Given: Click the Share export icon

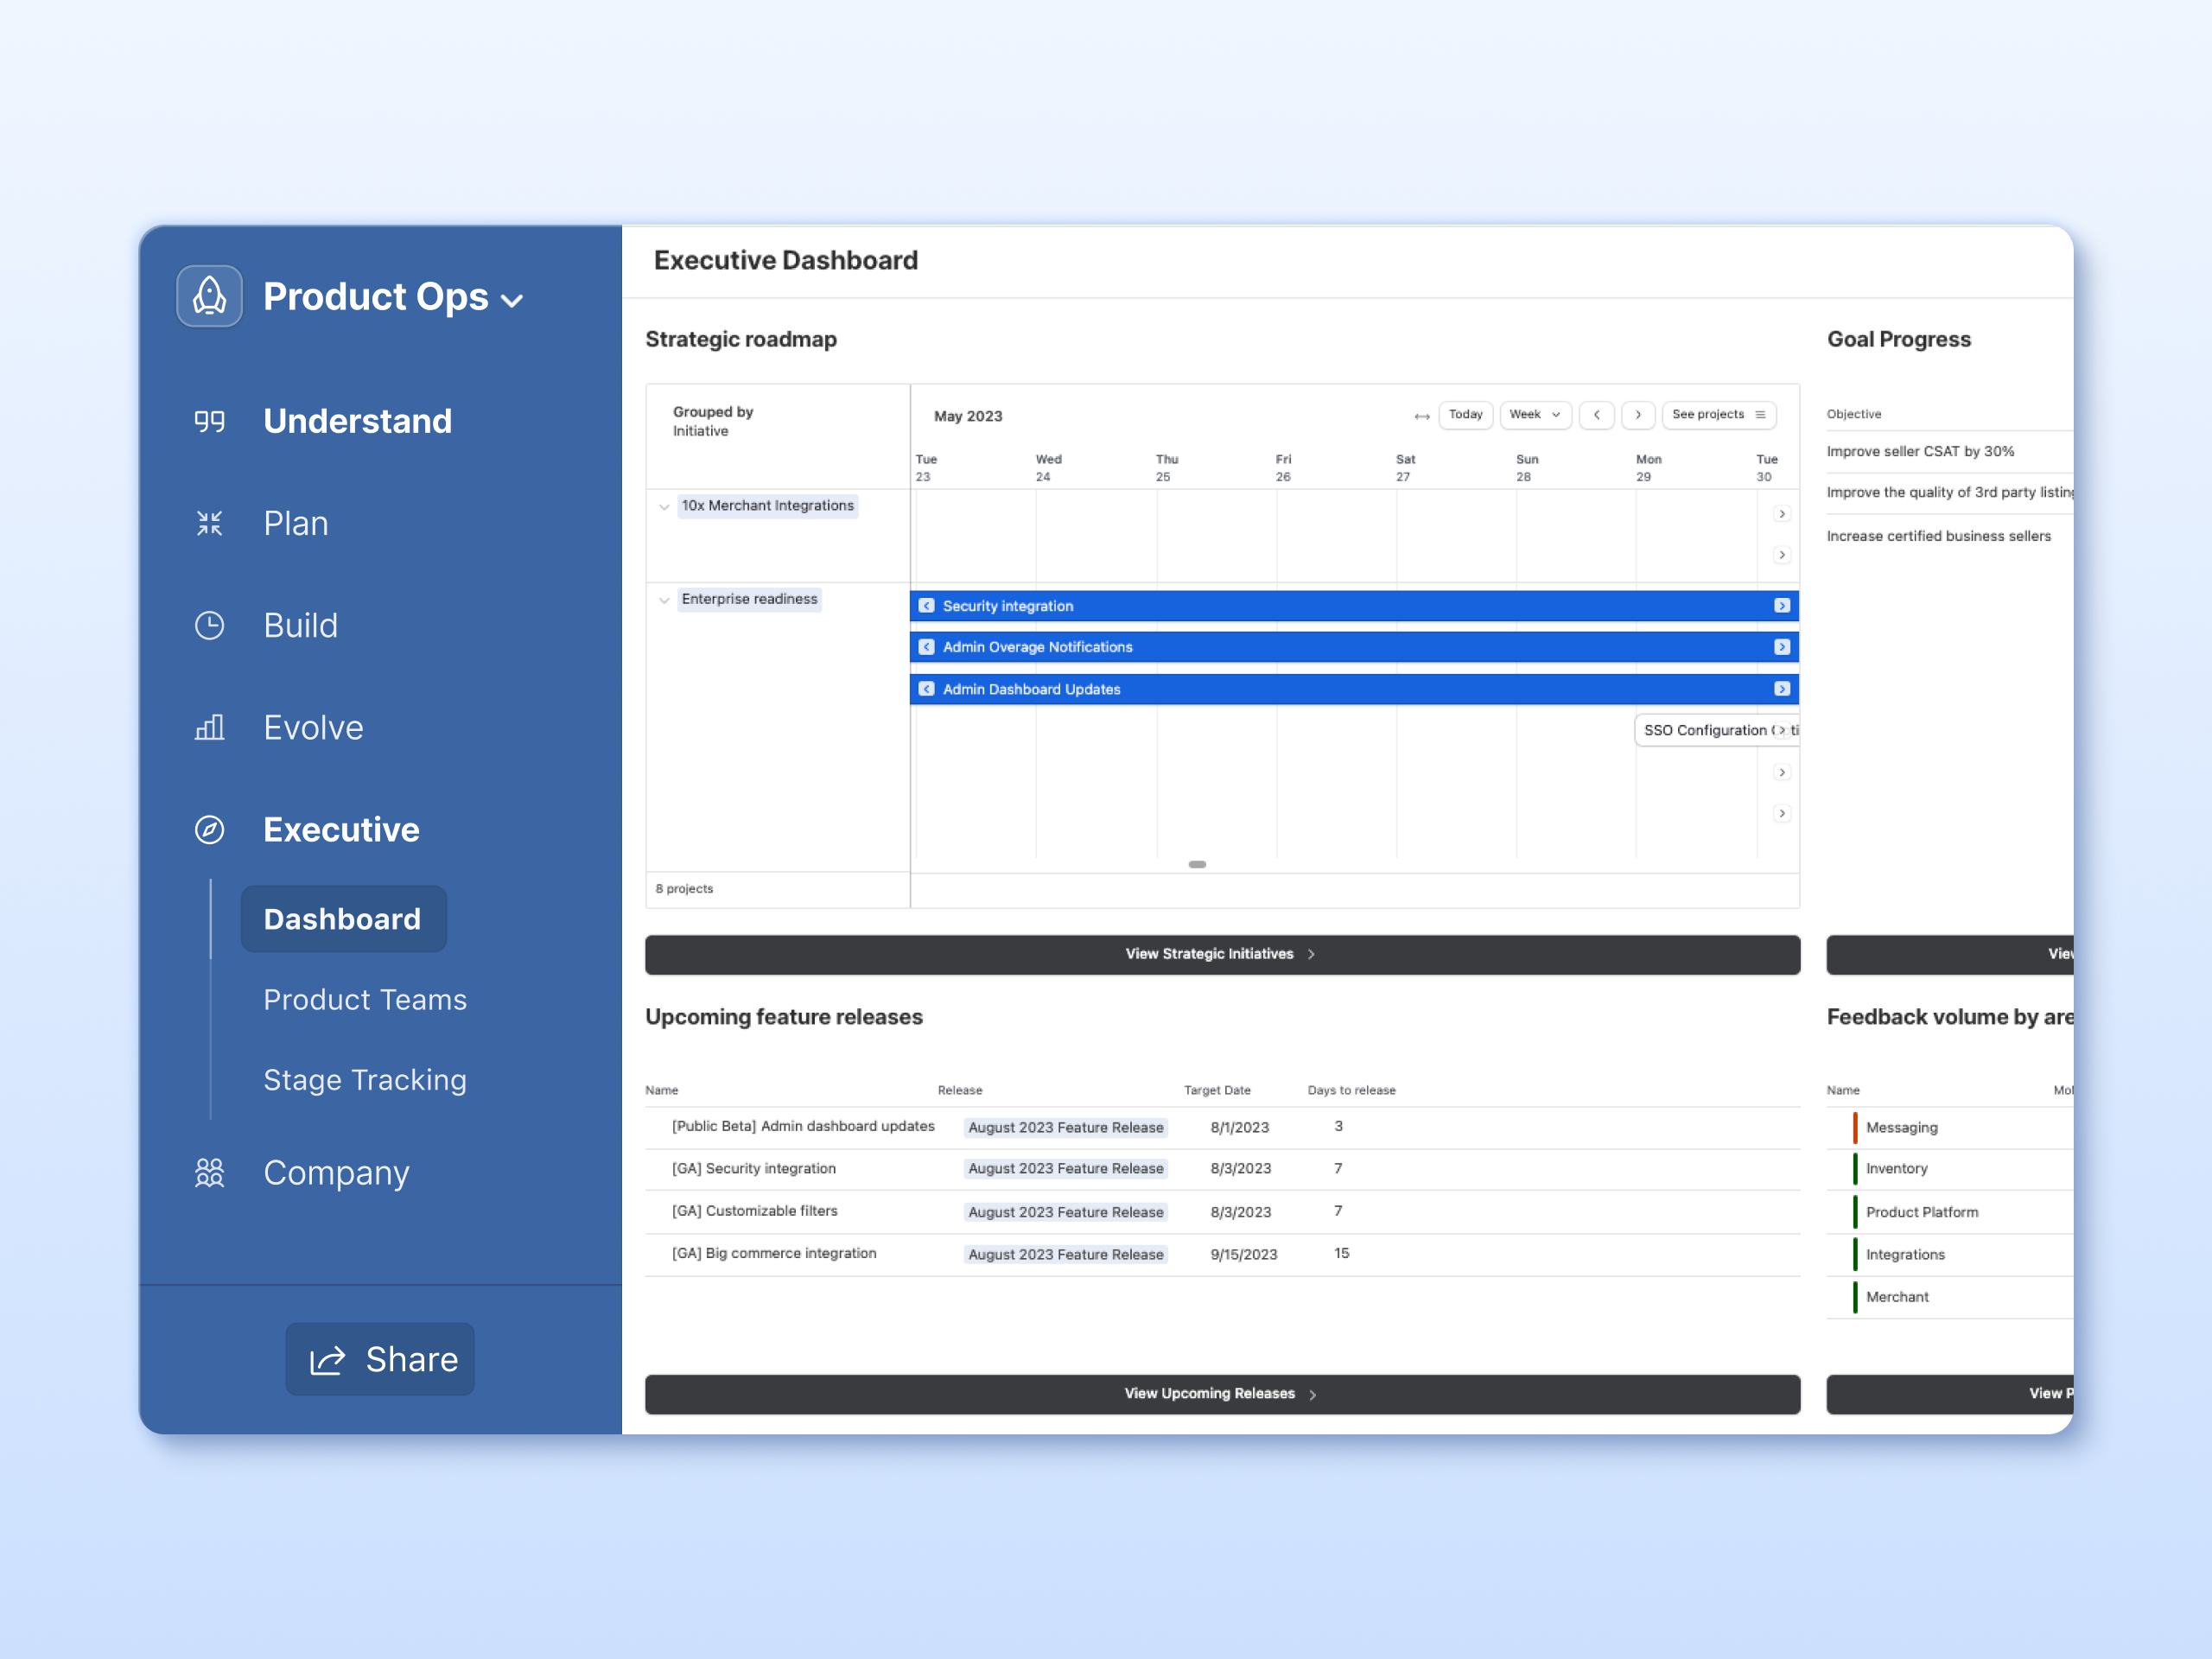Looking at the screenshot, I should click(x=328, y=1359).
